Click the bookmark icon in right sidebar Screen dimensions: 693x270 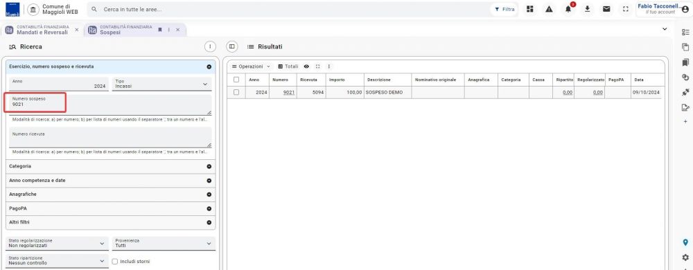click(685, 62)
